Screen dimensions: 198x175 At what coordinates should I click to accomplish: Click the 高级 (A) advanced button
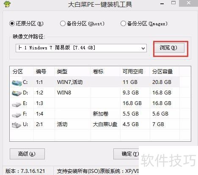click(x=27, y=154)
